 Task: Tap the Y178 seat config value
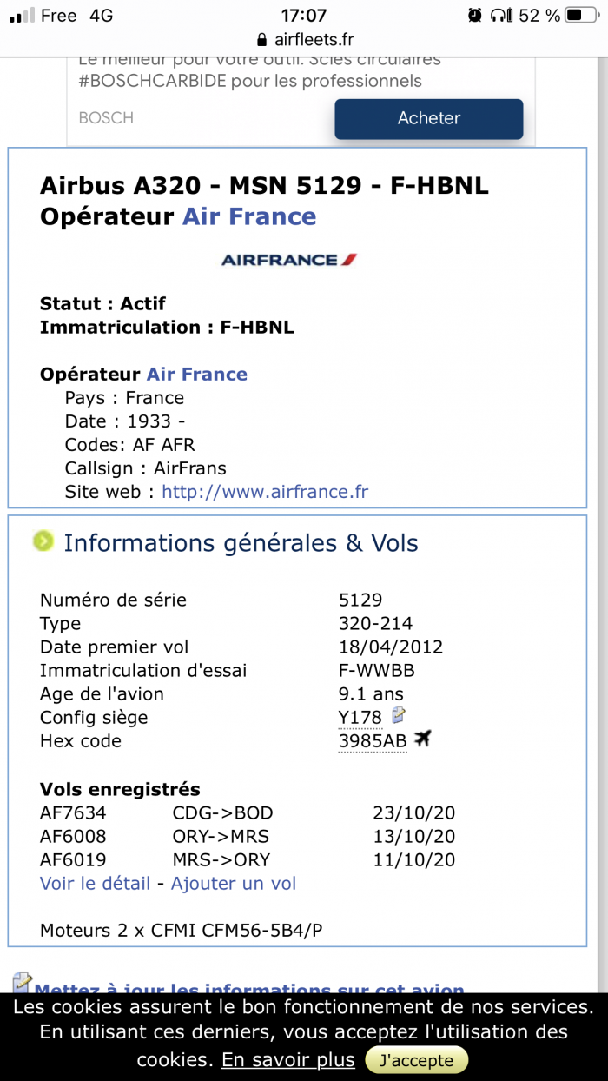pyautogui.click(x=360, y=718)
